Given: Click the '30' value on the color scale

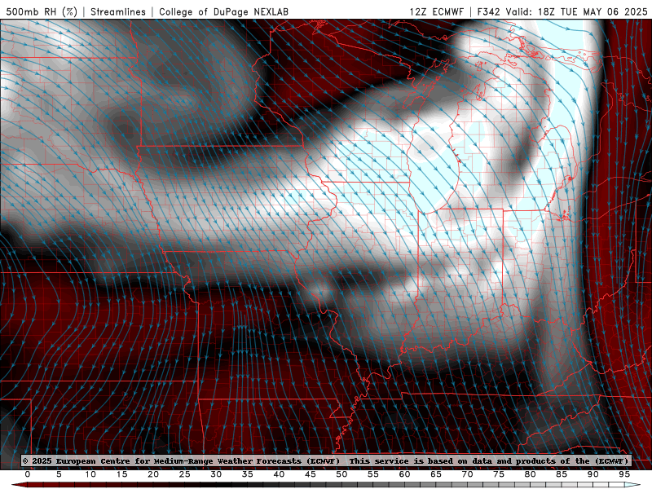Looking at the screenshot, I should (216, 474).
